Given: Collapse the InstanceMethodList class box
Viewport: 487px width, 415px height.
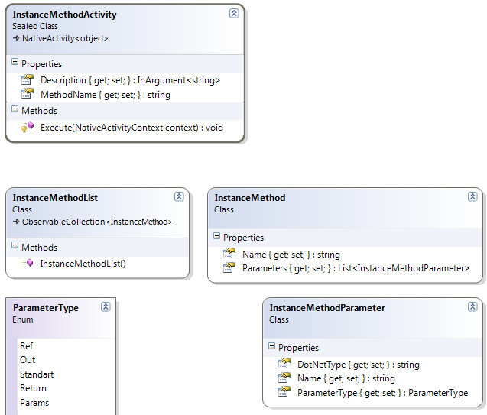Looking at the screenshot, I should (x=179, y=196).
